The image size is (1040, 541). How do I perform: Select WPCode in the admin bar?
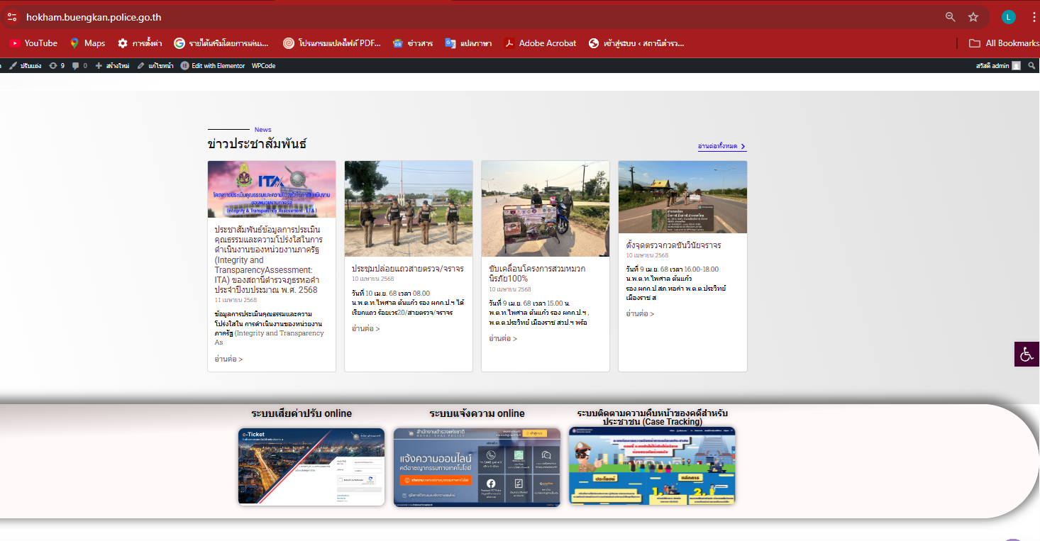coord(263,66)
